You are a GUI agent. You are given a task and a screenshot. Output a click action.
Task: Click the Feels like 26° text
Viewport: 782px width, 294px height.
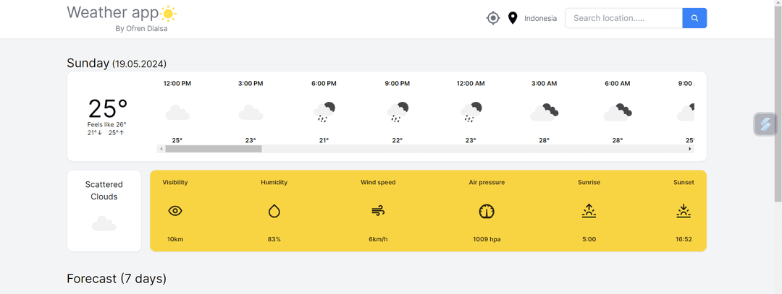106,124
